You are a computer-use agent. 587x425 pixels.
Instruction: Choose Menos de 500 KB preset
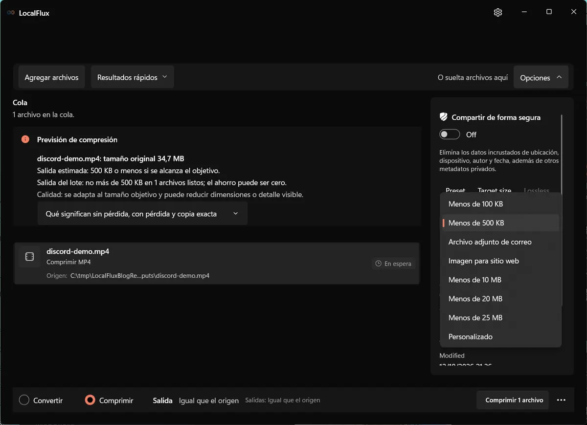[500, 223]
